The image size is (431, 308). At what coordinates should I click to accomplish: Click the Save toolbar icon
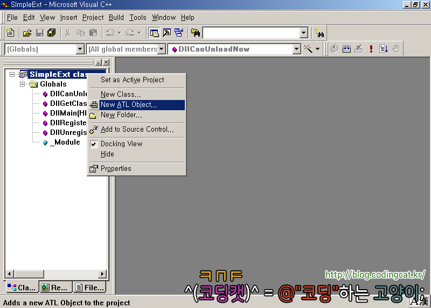pos(40,33)
